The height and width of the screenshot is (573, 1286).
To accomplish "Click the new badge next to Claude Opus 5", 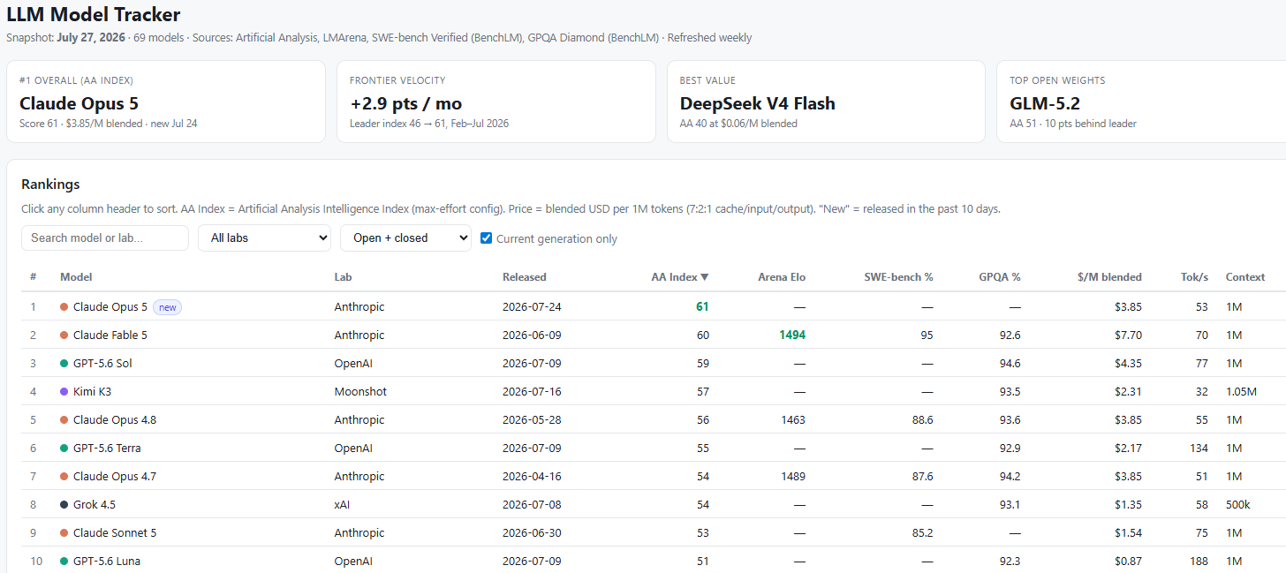I will pyautogui.click(x=167, y=306).
